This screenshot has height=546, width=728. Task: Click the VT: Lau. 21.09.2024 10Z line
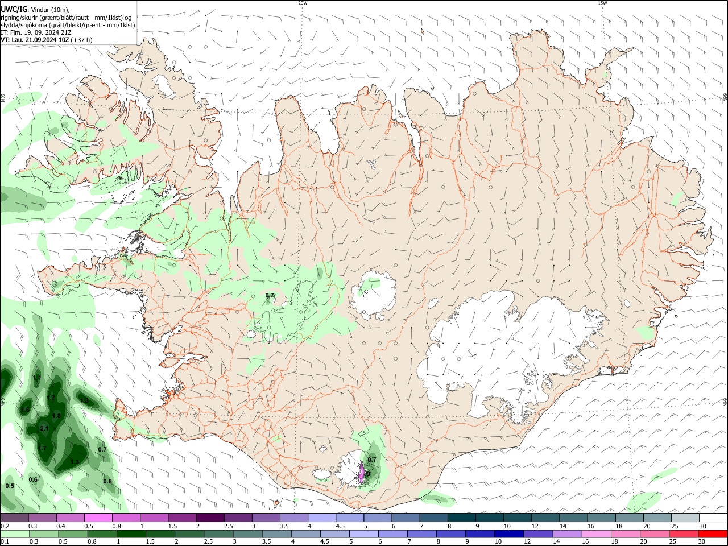[x=35, y=40]
